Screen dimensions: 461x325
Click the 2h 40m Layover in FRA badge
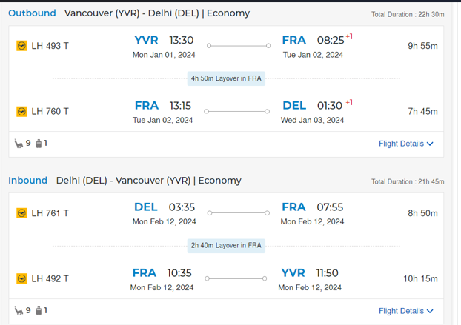[x=226, y=246]
